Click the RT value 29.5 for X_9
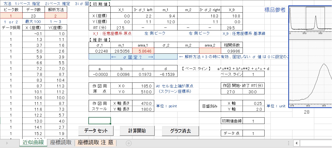This screenshot has height=148, width=332. coord(232,28)
